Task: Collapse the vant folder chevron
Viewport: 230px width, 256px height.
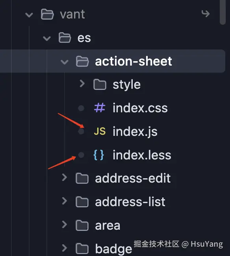Action: pyautogui.click(x=29, y=15)
